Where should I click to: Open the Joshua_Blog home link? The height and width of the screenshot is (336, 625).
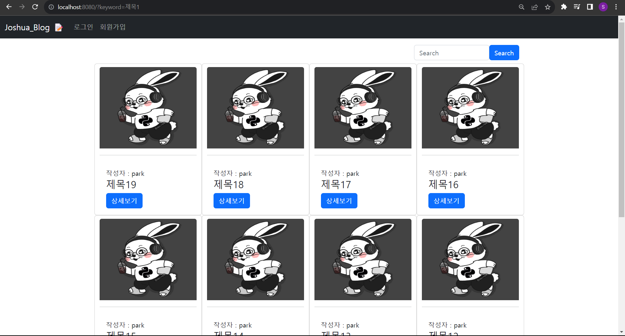tap(27, 27)
